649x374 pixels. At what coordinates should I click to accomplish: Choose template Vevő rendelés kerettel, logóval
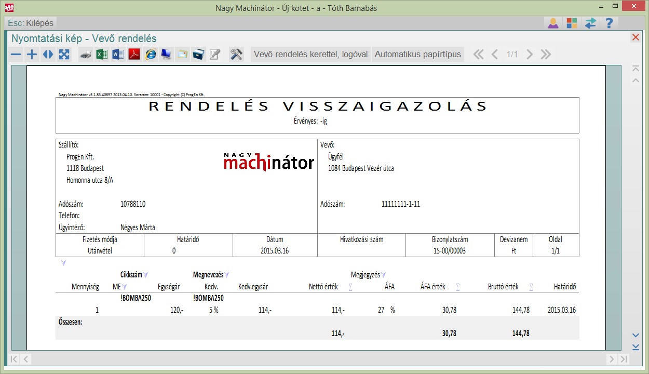click(310, 55)
